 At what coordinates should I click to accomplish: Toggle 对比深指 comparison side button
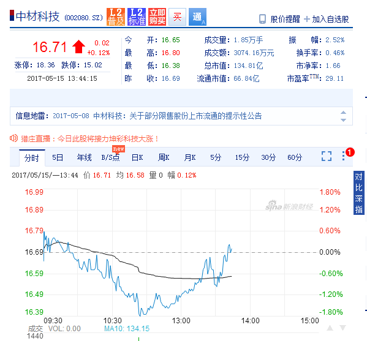tap(359, 193)
